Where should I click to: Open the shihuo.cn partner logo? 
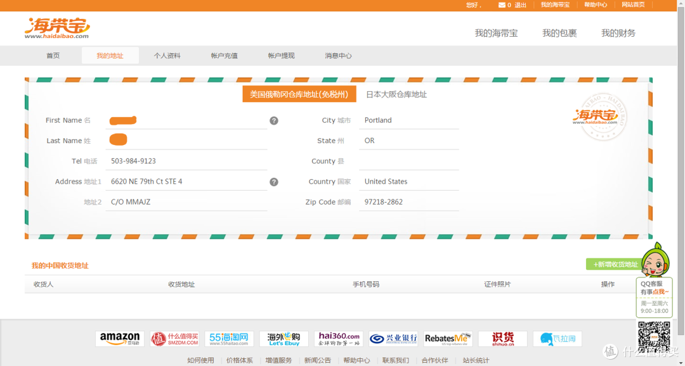503,339
